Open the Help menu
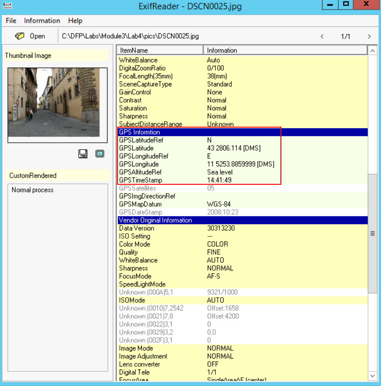 tap(75, 21)
